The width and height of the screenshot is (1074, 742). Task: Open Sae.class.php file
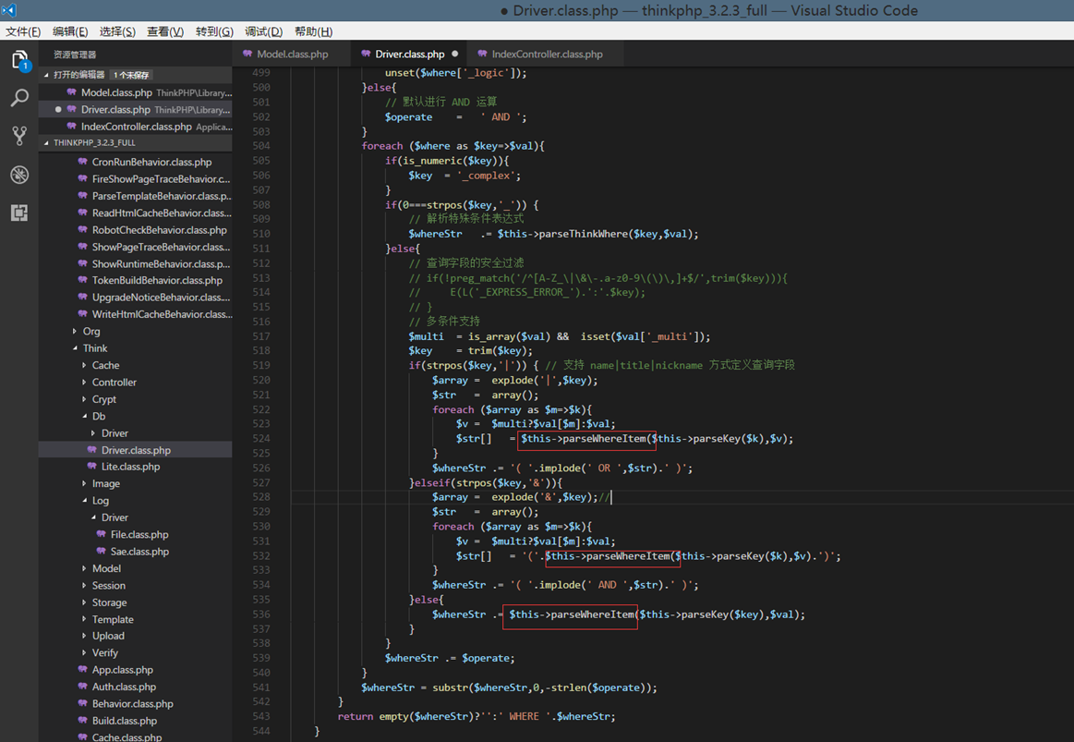[136, 552]
